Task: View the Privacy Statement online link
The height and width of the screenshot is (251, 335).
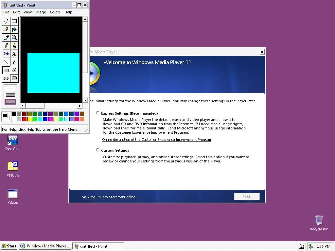Action: [x=109, y=197]
